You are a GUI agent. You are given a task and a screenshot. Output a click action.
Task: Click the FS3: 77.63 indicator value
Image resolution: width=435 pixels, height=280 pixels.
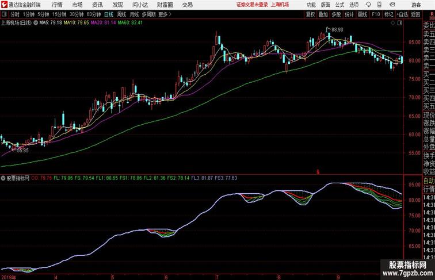[226, 178]
